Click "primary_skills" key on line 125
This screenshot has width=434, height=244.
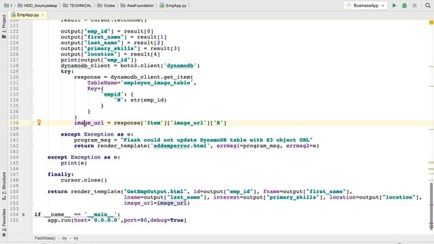pyautogui.click(x=112, y=48)
